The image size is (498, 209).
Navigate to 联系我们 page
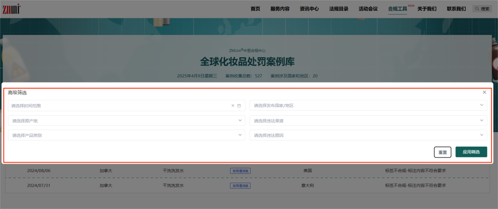pyautogui.click(x=456, y=9)
